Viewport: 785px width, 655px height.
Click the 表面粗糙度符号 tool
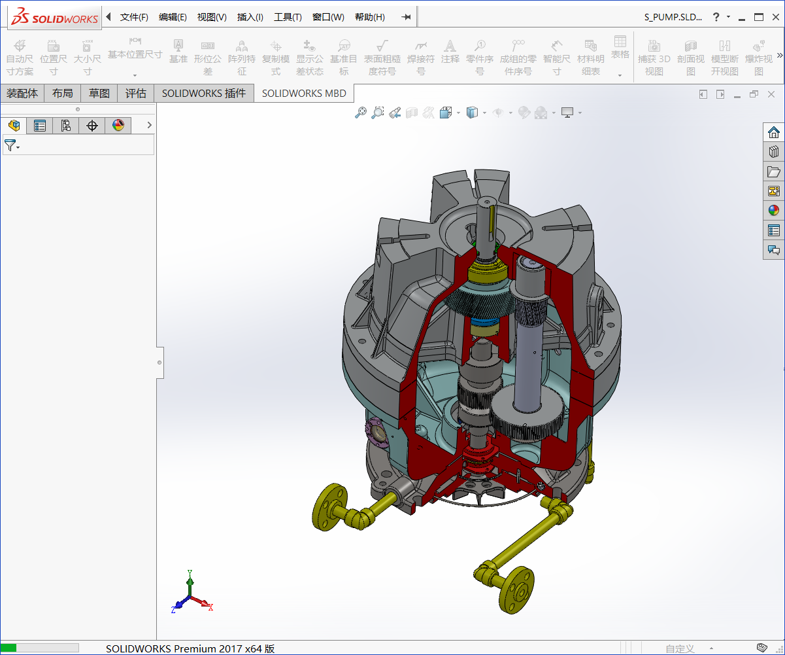382,57
